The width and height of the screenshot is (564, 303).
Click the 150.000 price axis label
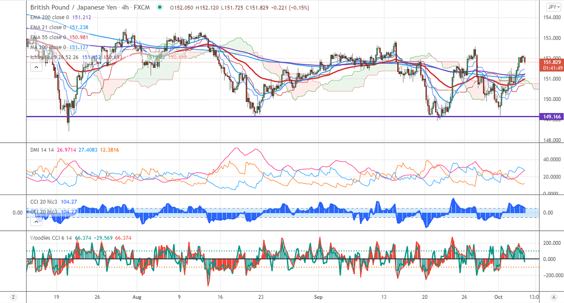tap(552, 99)
